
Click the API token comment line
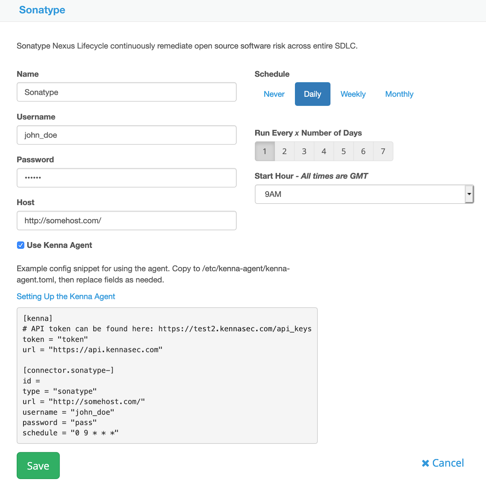click(167, 329)
